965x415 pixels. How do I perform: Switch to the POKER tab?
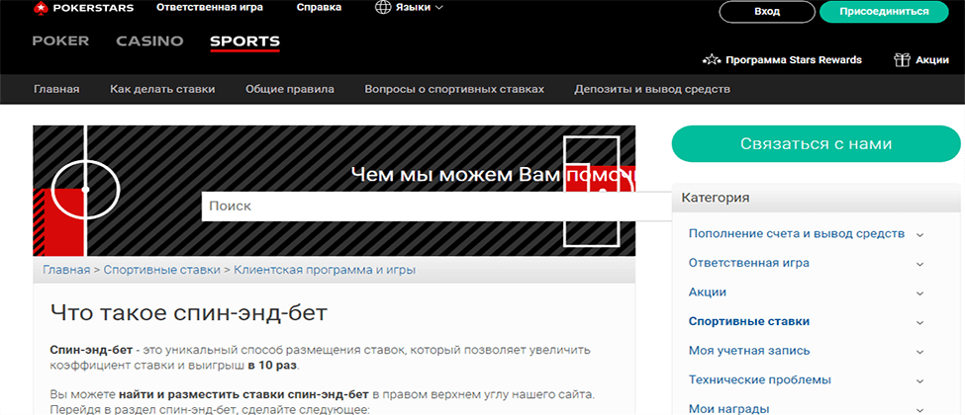[60, 41]
